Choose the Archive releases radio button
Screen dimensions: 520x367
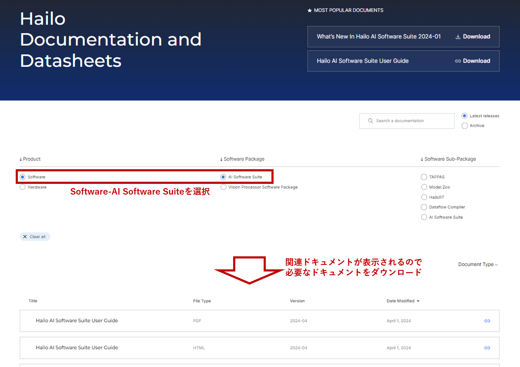465,126
